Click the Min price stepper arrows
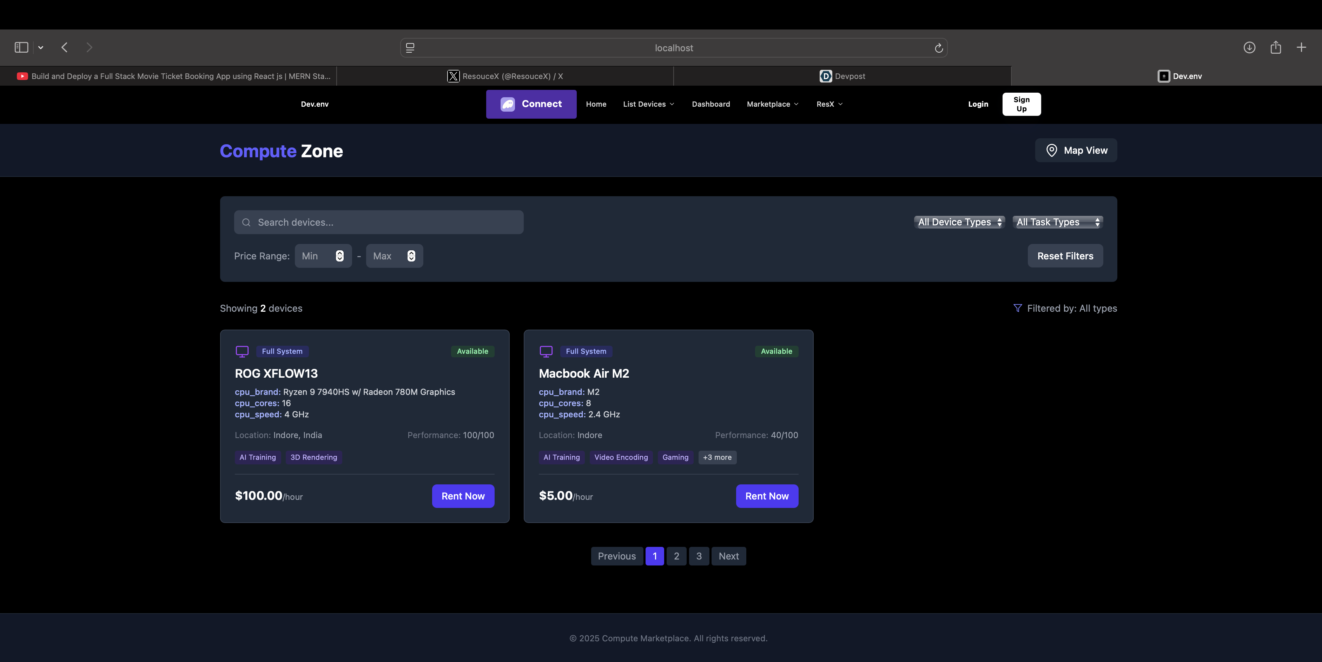The height and width of the screenshot is (662, 1322). click(339, 256)
